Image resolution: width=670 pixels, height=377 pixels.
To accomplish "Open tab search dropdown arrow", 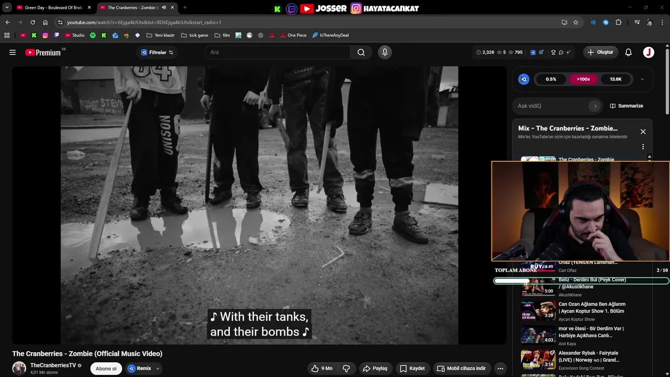I will [7, 7].
